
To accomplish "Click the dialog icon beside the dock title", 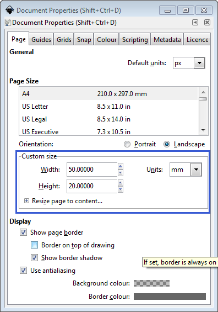I will click(8, 23).
